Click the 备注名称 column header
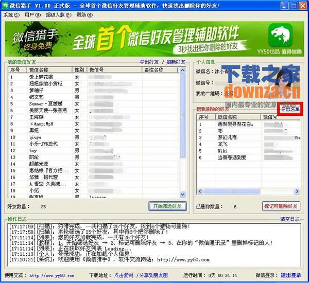309x283 pixels. pos(160,69)
